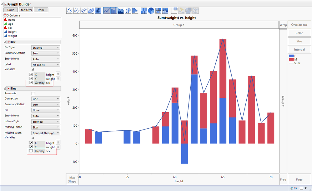Screen dimensions: 312x191
Task: Select the Smoother element icon
Action: click(77, 11)
